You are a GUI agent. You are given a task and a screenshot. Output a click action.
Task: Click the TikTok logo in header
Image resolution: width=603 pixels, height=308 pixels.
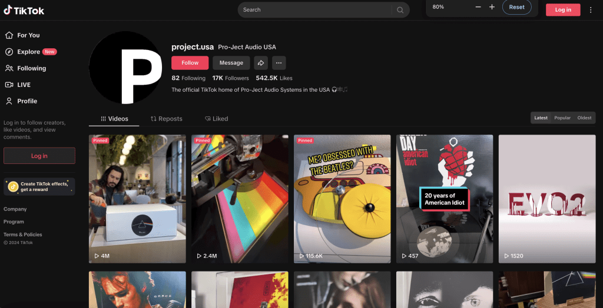24,10
